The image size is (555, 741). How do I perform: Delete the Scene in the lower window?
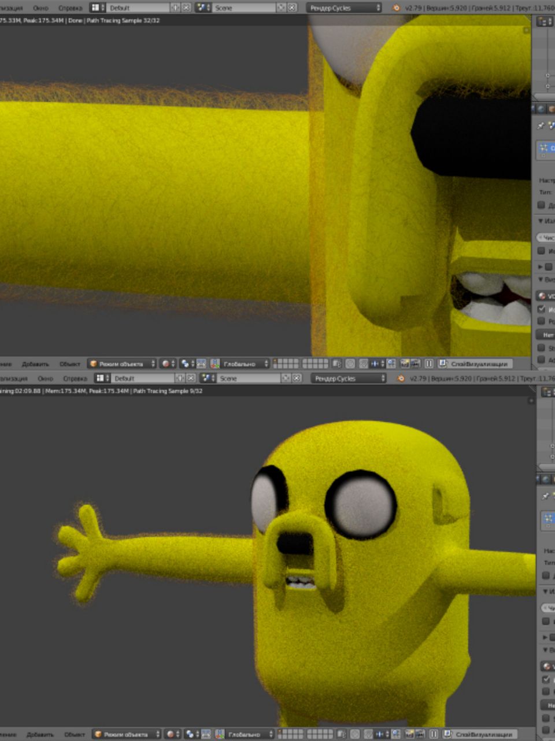pyautogui.click(x=297, y=378)
